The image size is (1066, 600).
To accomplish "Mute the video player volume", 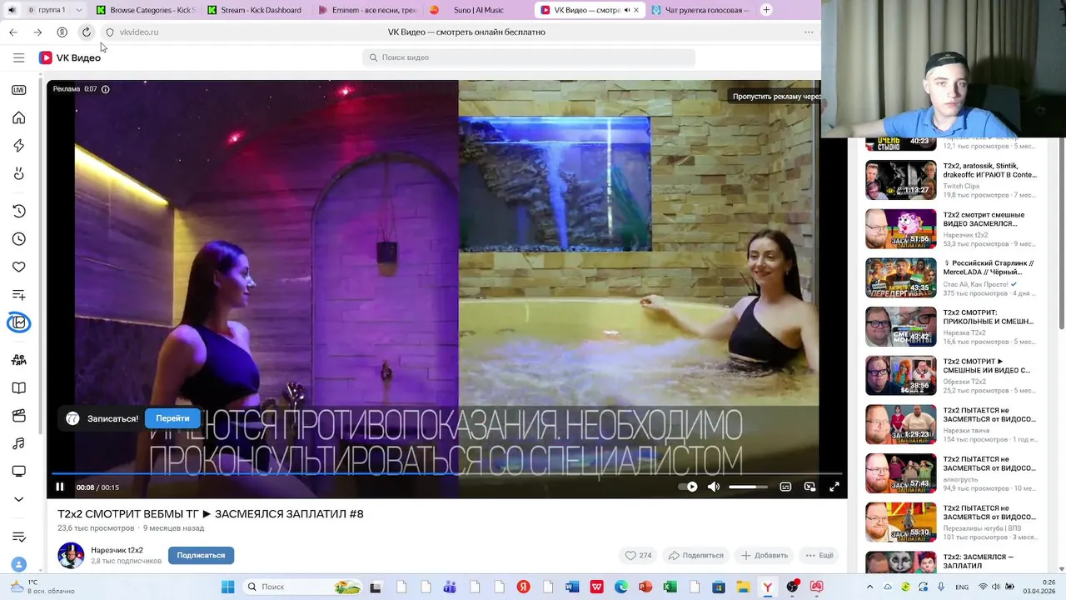I will pos(714,487).
